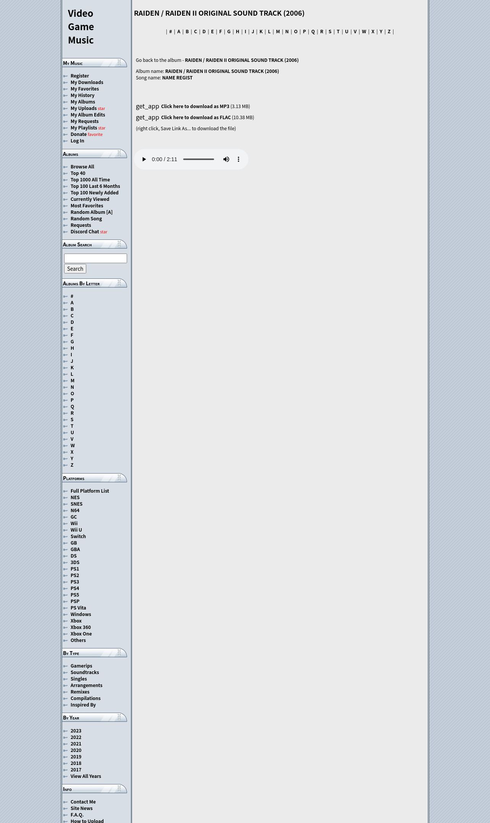Open Top 1000 All Time

(90, 180)
